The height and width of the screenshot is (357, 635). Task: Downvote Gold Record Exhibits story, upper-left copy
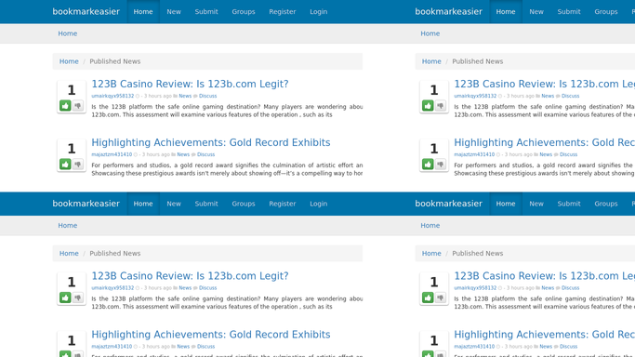78,164
